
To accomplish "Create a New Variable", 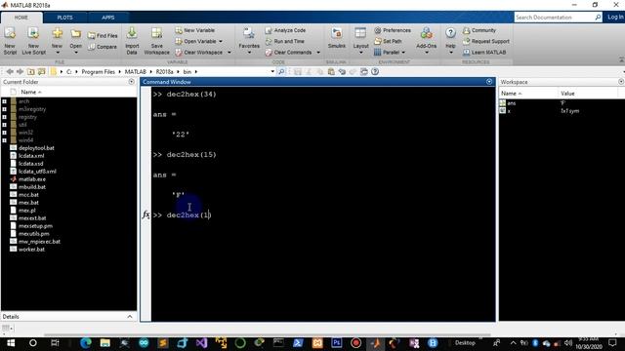I will (x=195, y=30).
